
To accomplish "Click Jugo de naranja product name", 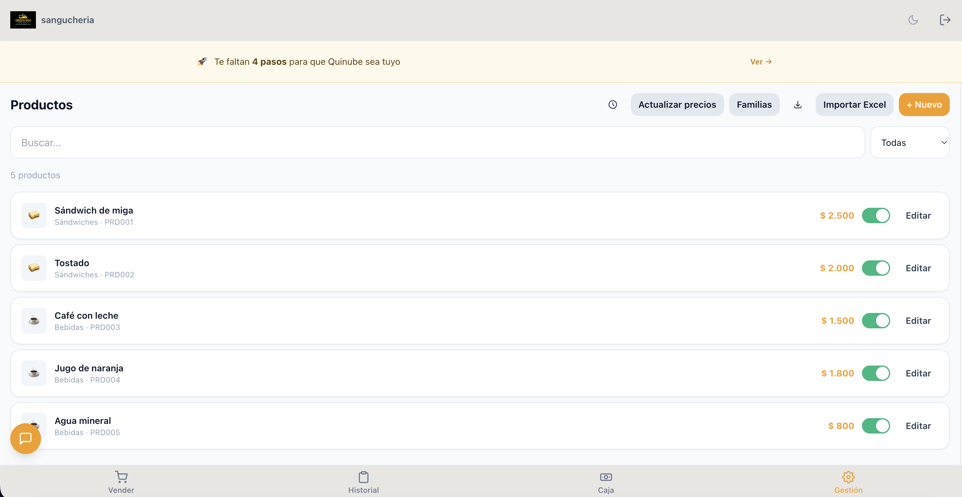I will (x=89, y=368).
